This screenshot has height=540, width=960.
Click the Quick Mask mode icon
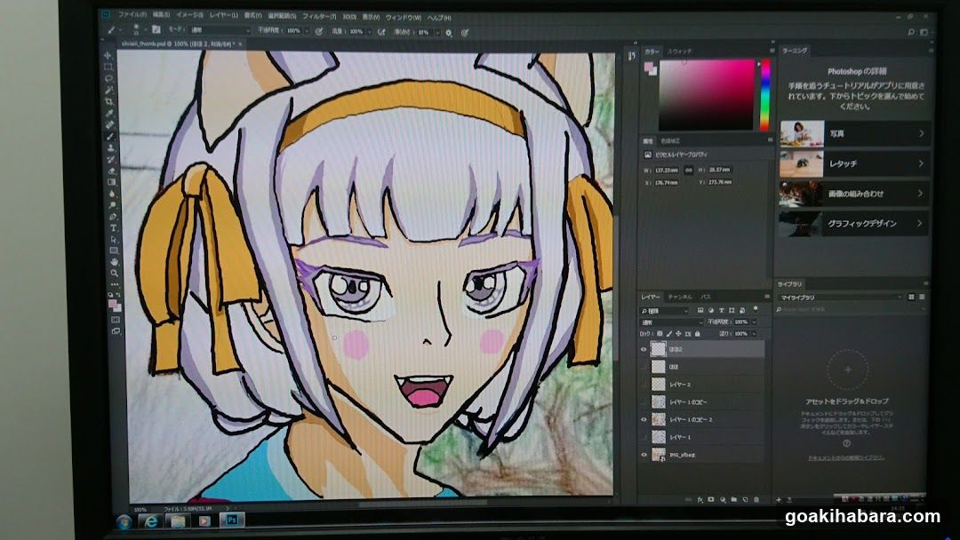tap(115, 319)
